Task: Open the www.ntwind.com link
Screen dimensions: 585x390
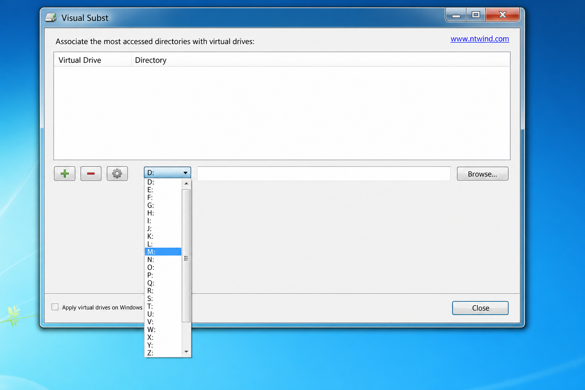Action: [480, 39]
